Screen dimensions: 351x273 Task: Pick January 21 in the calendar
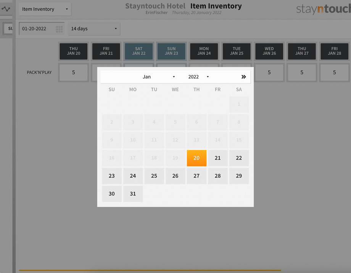coord(218,158)
